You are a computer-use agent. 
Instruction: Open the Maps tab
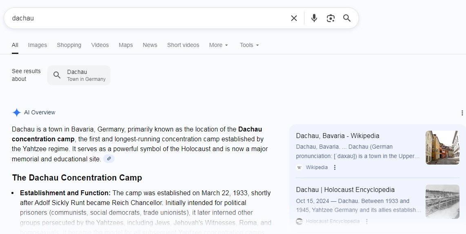126,45
